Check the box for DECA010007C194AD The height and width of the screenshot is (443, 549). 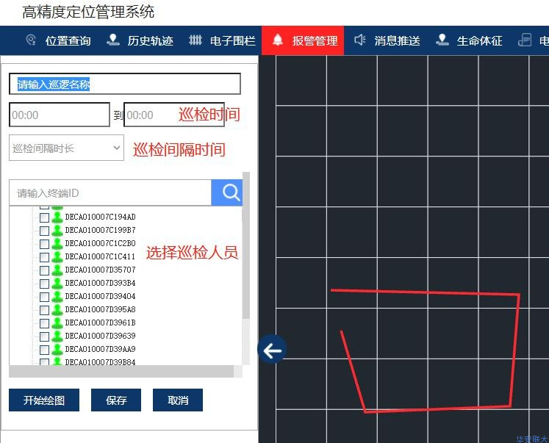click(x=45, y=217)
